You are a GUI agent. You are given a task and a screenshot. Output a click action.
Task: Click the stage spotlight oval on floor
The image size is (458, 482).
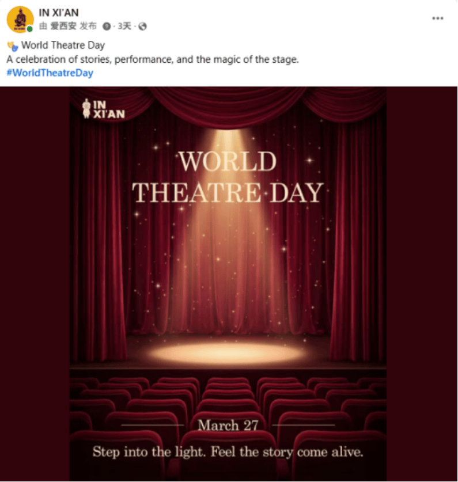tap(228, 352)
